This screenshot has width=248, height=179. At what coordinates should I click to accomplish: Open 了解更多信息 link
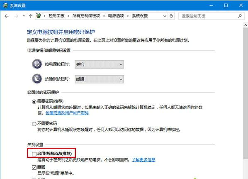click(143, 159)
